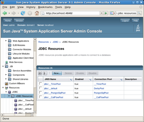This screenshot has height=122, width=144.
Task: Collapse the JDBC tree node
Action: (x=6, y=92)
